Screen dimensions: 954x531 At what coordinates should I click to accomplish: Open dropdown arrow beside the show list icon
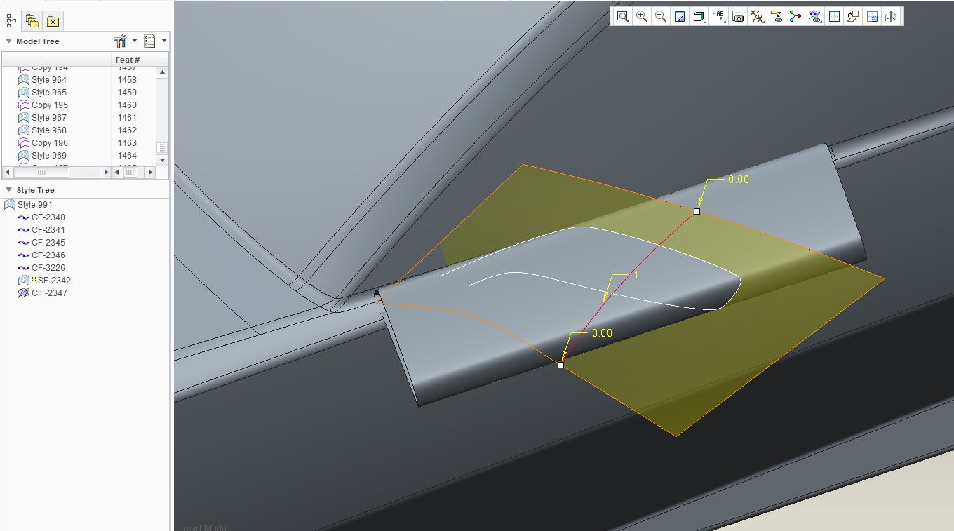[x=164, y=41]
